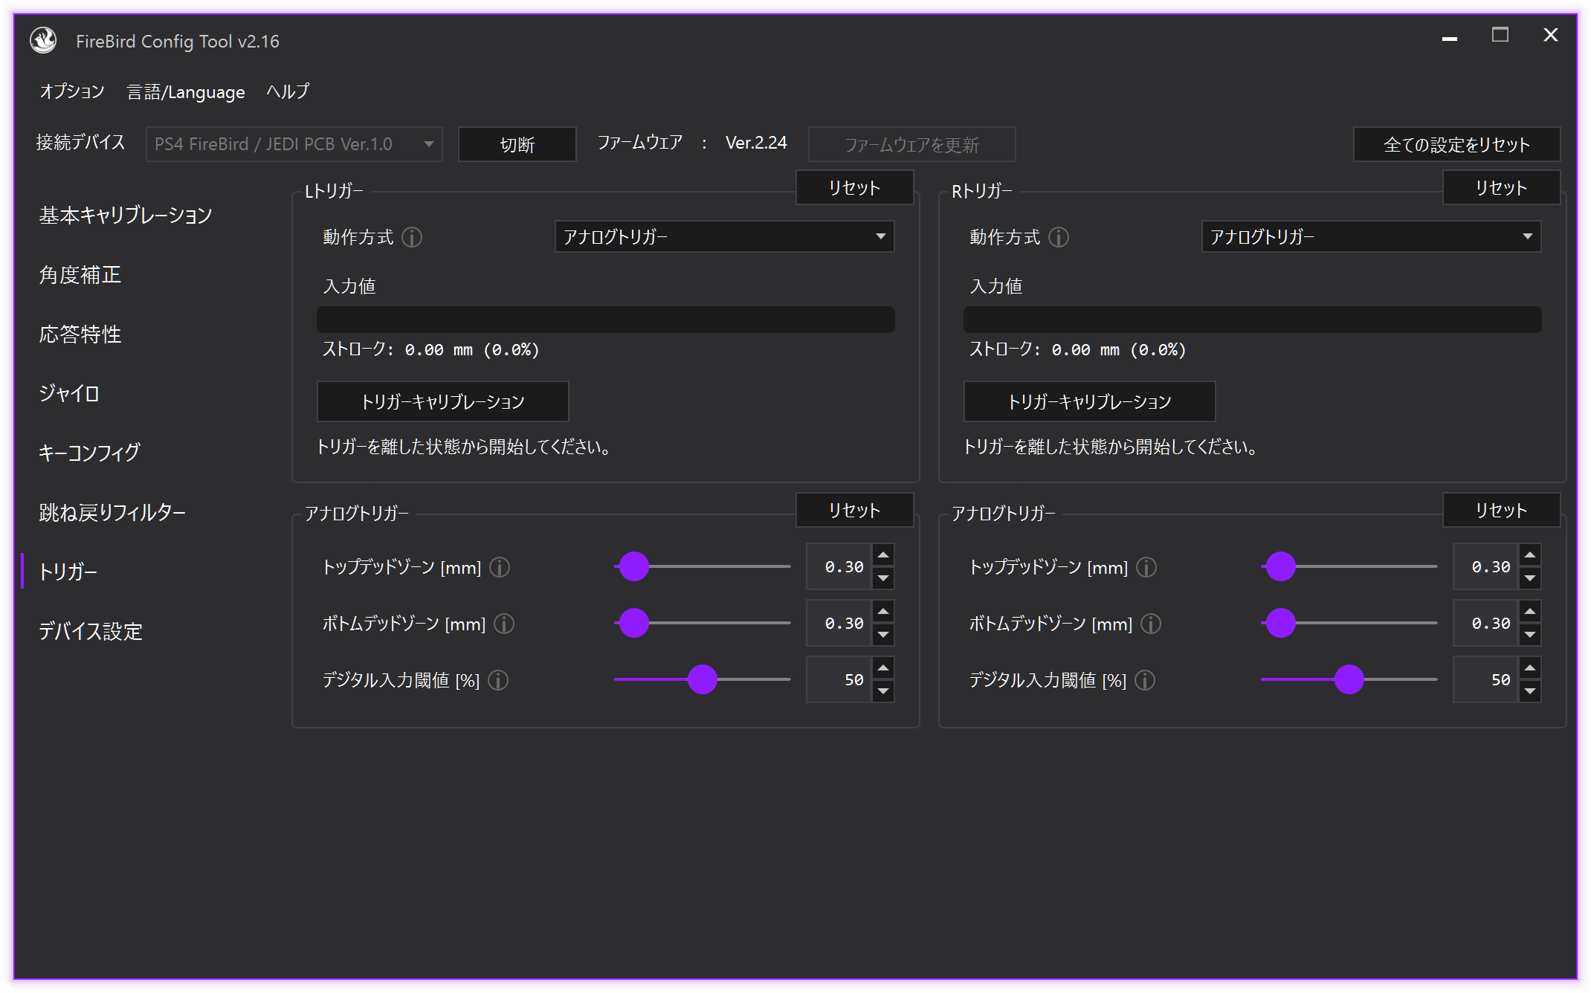
Task: Increase L トップデッドゾーン with up arrow
Action: point(883,555)
